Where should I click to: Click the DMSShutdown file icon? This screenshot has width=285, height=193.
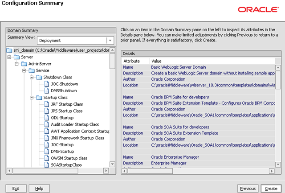pyautogui.click(x=47, y=90)
